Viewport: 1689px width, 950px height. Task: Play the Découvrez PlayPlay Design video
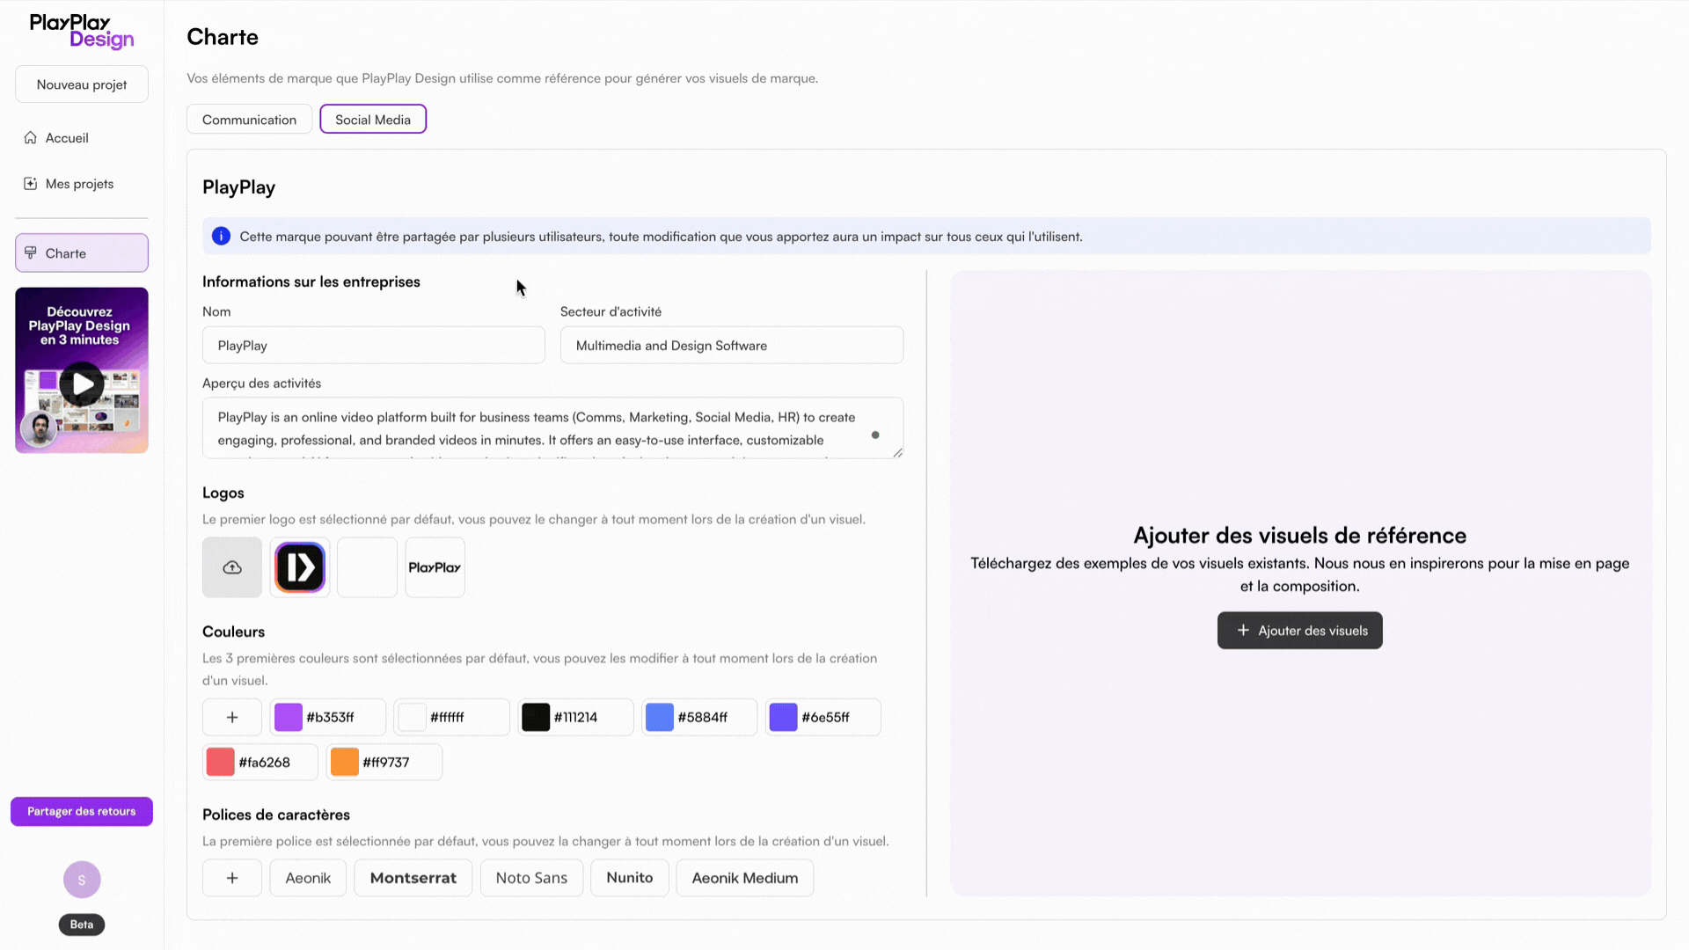(x=82, y=384)
